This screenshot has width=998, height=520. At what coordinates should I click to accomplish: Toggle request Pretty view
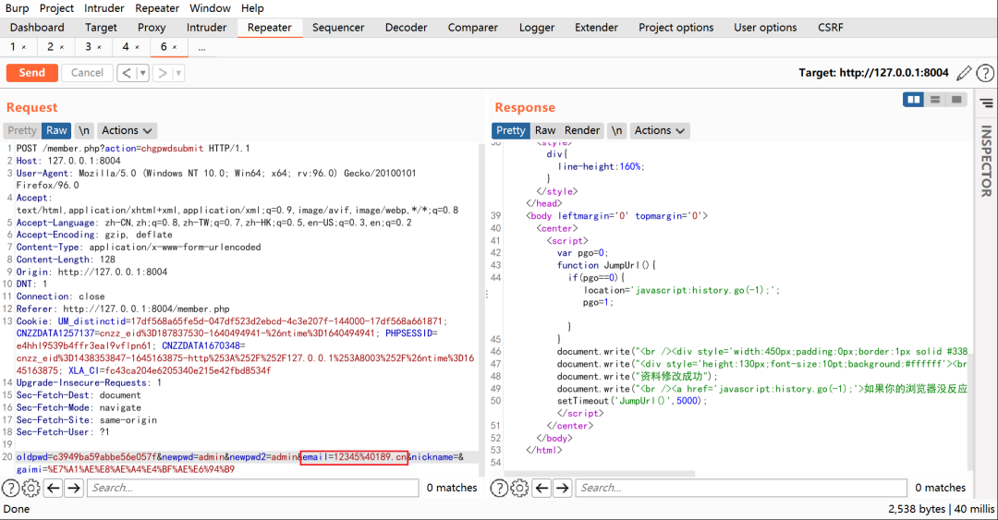22,130
